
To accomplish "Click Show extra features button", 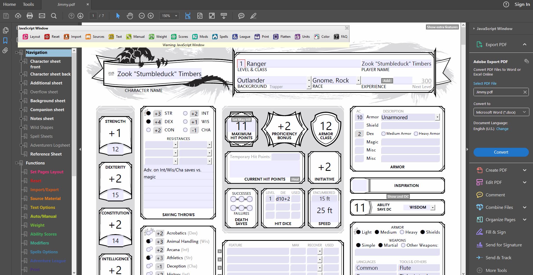I will tap(442, 27).
